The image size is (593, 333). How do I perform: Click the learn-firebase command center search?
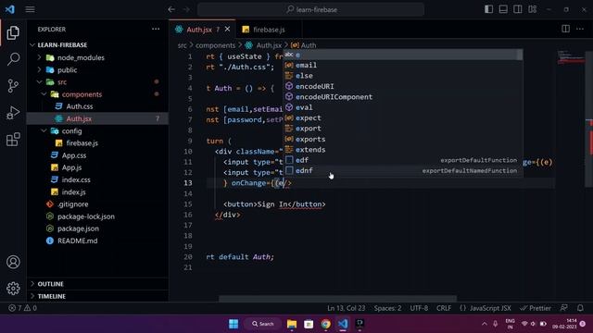[x=311, y=9]
